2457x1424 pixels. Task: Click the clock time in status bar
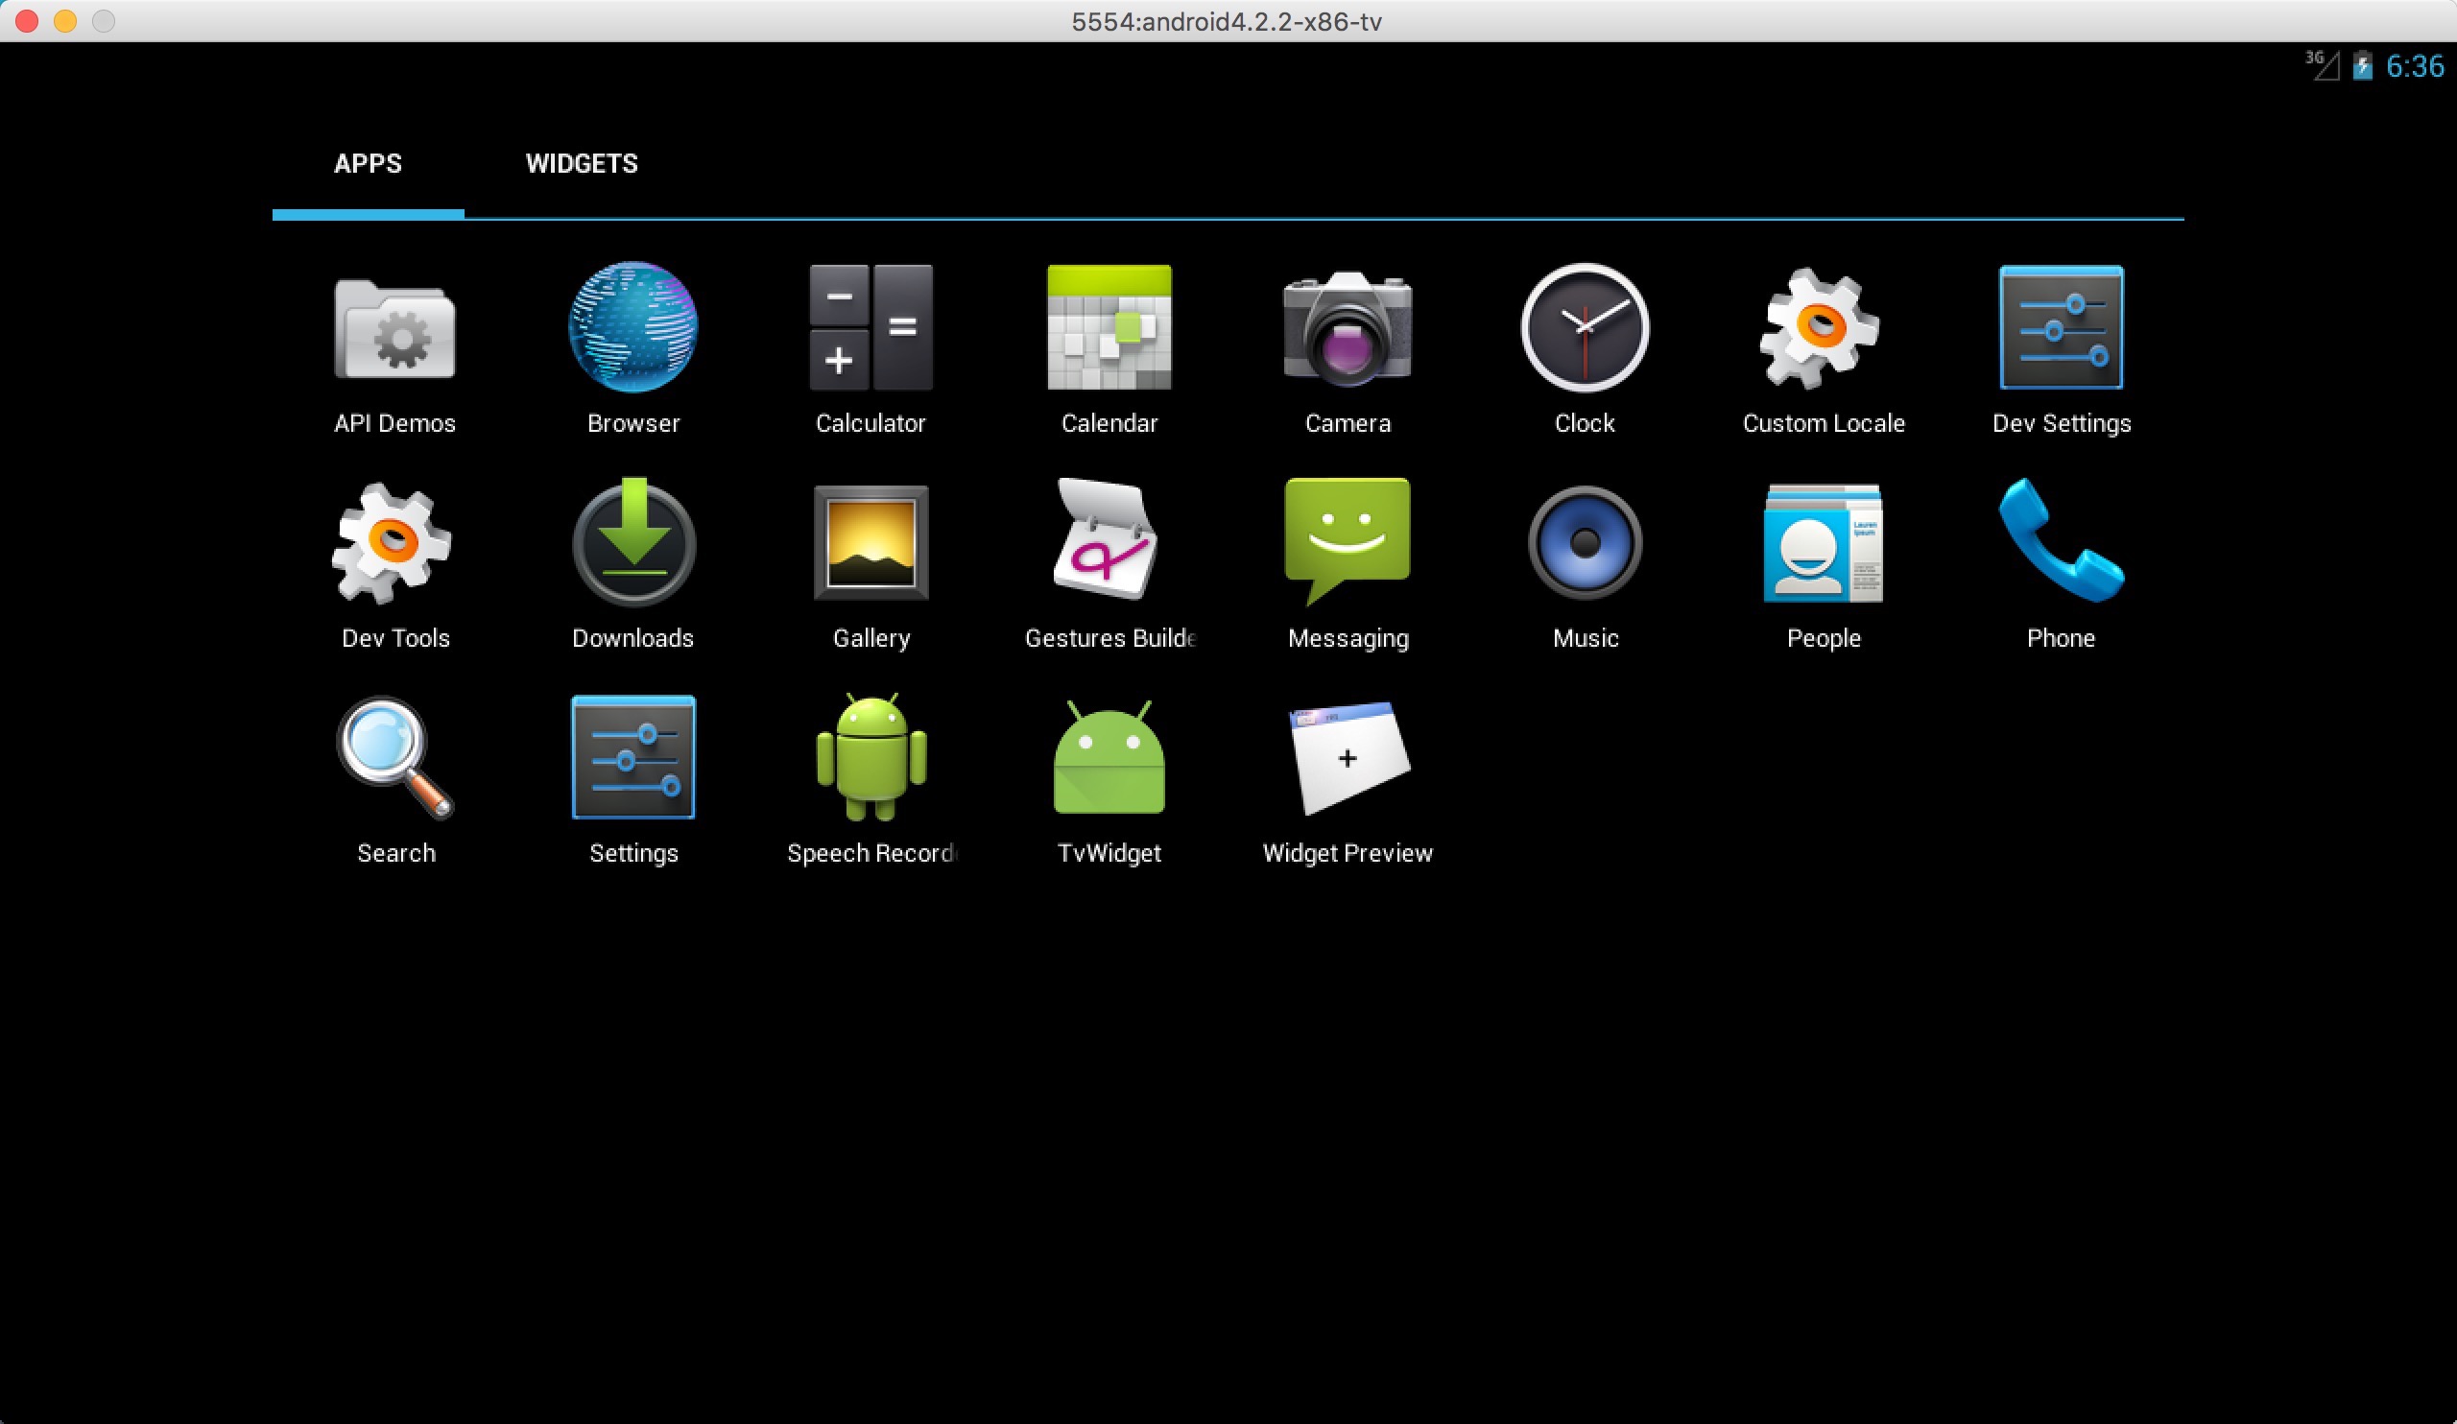[x=2414, y=66]
